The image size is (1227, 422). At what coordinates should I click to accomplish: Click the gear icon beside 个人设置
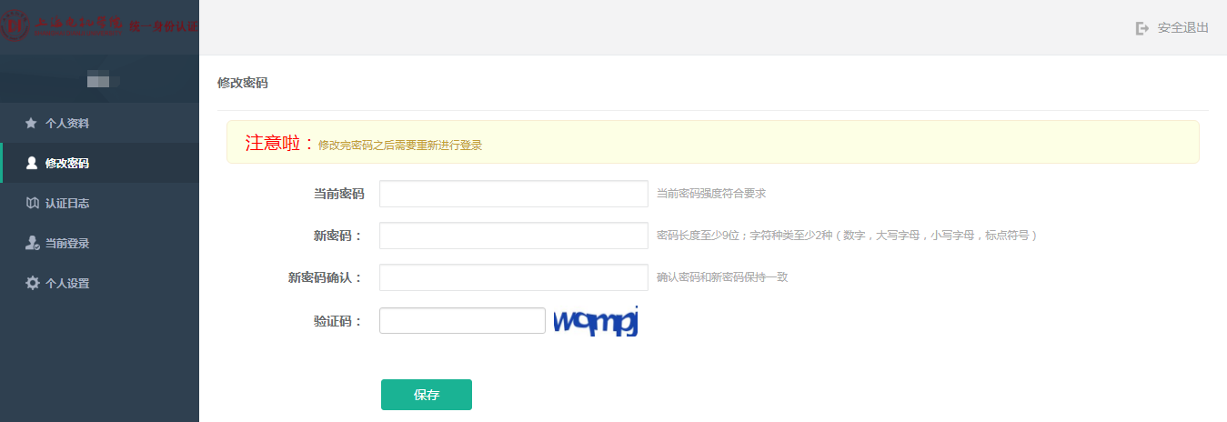pyautogui.click(x=32, y=283)
